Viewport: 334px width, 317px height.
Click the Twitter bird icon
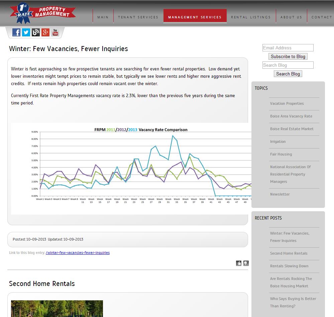pos(26,32)
